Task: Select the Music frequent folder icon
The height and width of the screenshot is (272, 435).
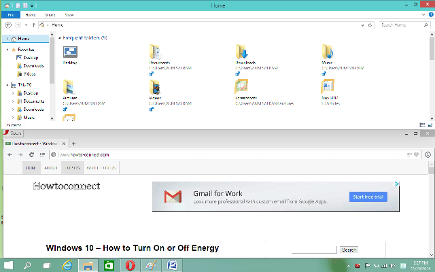Action: 328,52
